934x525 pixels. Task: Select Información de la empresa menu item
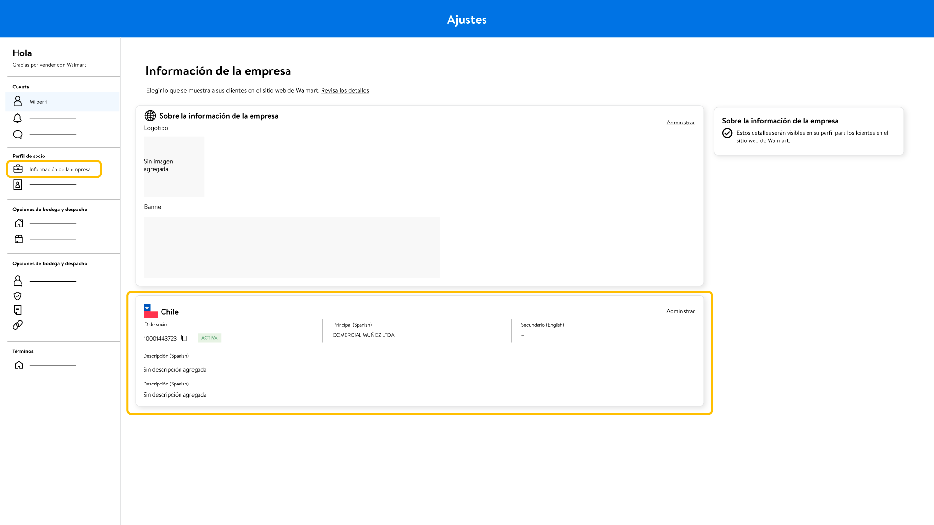pos(59,169)
